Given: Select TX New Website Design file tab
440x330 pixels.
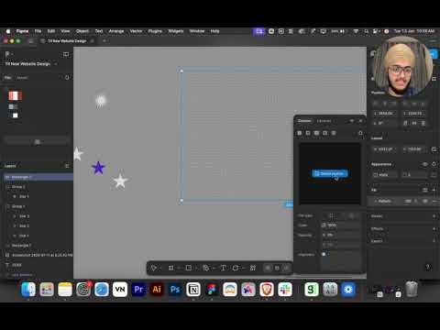Looking at the screenshot, I should click(67, 40).
